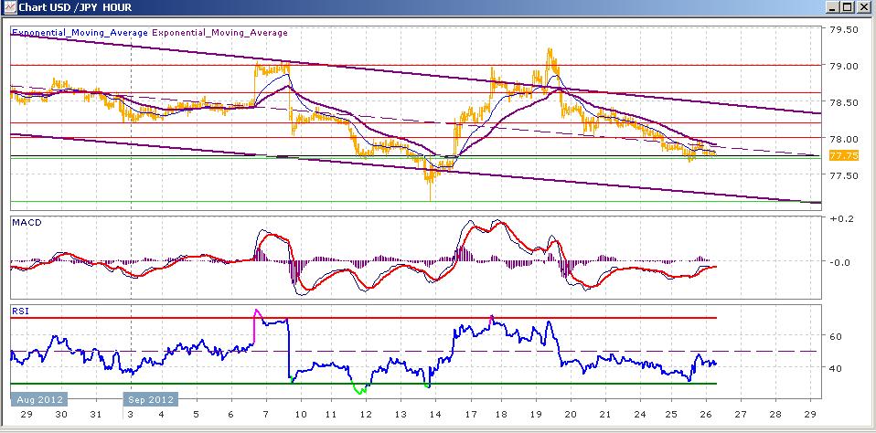This screenshot has height=433, width=876.
Task: Click date label 29 below Aug 2012
Action: (x=27, y=415)
